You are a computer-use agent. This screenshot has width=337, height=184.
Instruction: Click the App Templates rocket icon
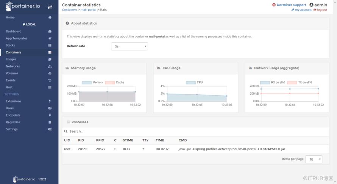50,38
